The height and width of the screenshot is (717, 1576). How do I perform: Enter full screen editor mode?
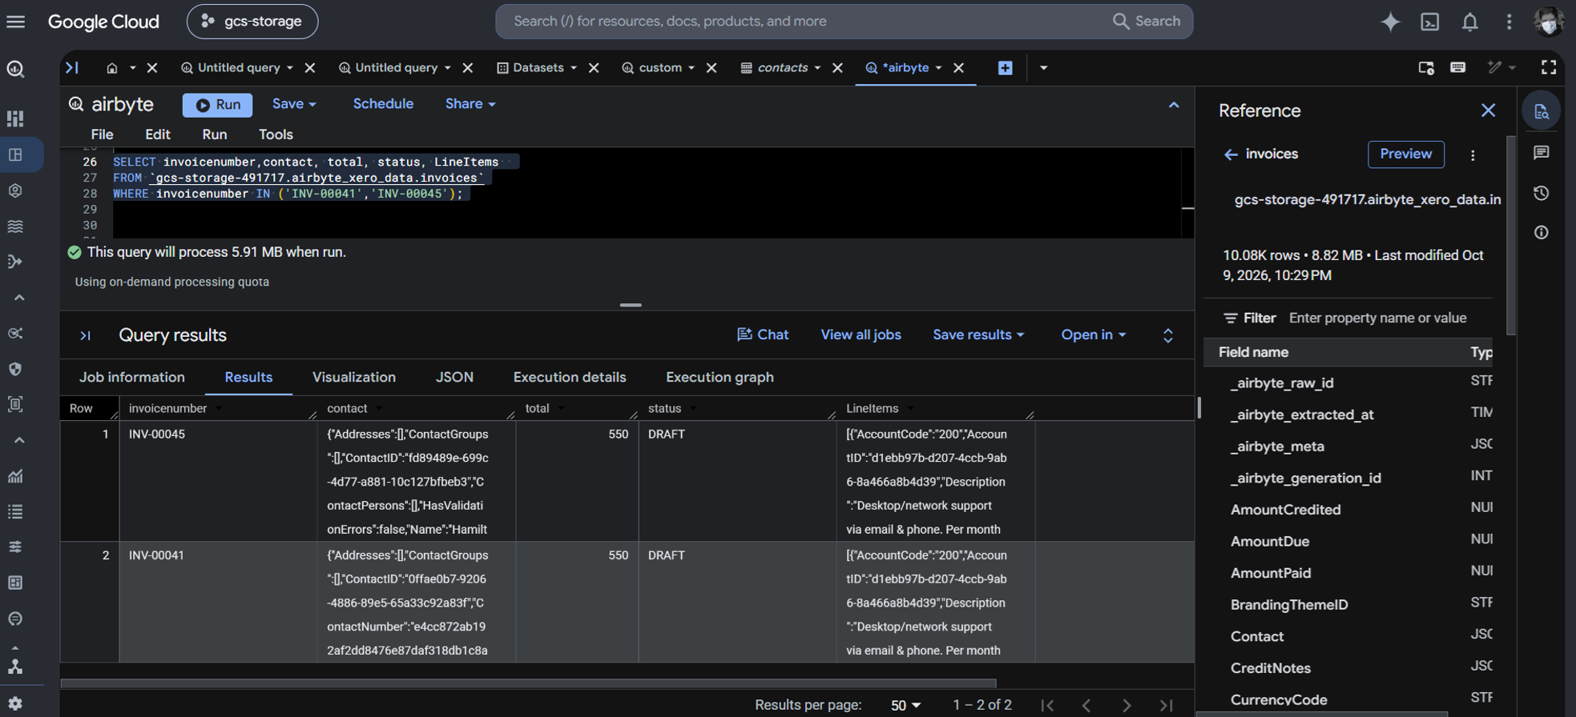pyautogui.click(x=1548, y=68)
